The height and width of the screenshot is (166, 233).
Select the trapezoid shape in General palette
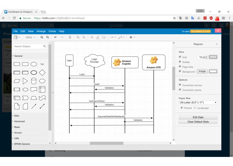(x=34, y=98)
